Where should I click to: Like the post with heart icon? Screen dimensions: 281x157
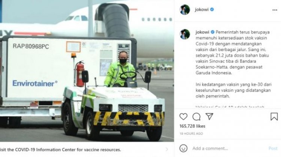click(183, 117)
